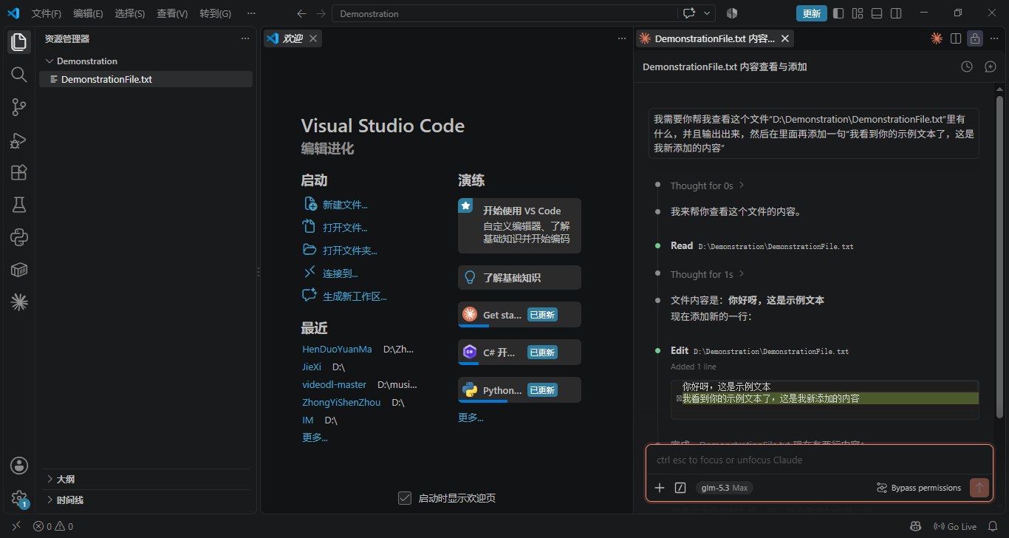Toggle show welcome page on startup checkbox
Screen dimensions: 1009x538
(x=404, y=498)
